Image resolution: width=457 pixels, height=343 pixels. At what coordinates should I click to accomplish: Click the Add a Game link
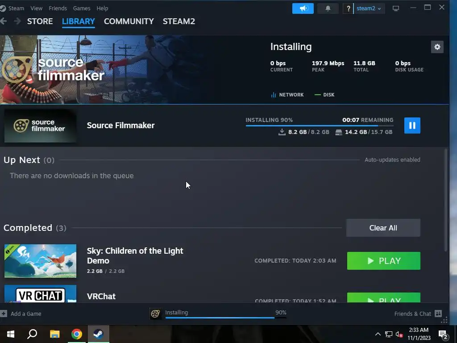(26, 314)
